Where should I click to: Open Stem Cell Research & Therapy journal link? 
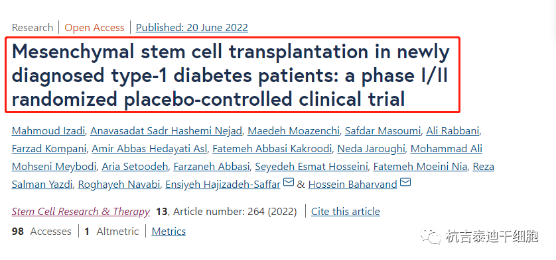click(81, 212)
